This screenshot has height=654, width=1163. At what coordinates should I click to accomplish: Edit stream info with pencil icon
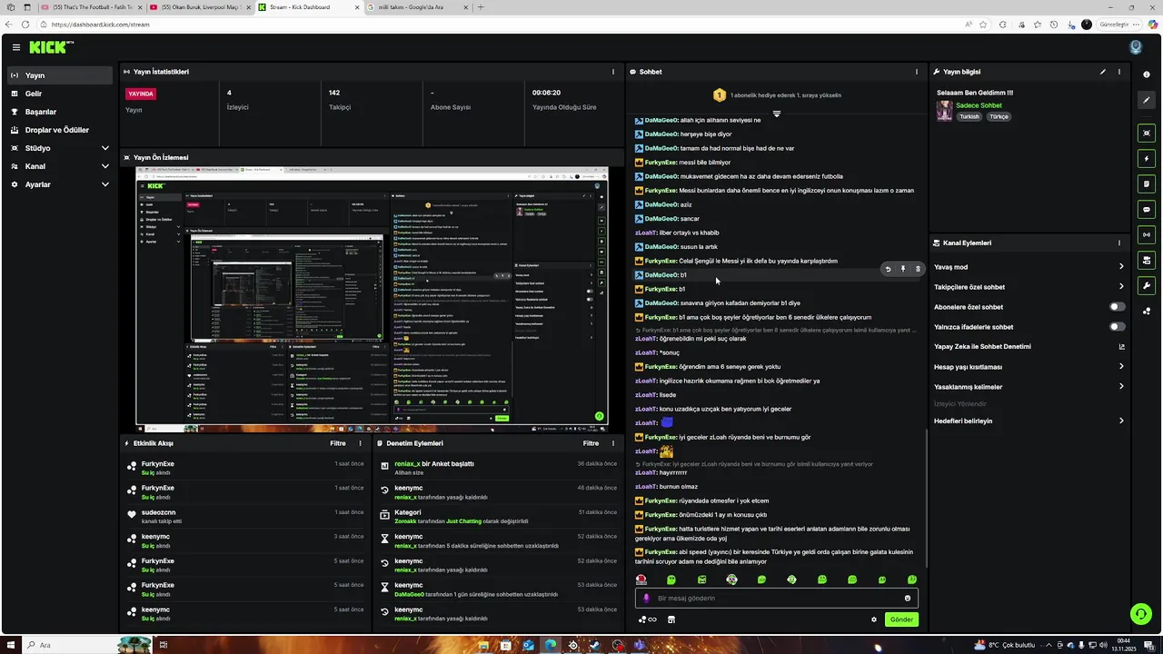point(1103,72)
